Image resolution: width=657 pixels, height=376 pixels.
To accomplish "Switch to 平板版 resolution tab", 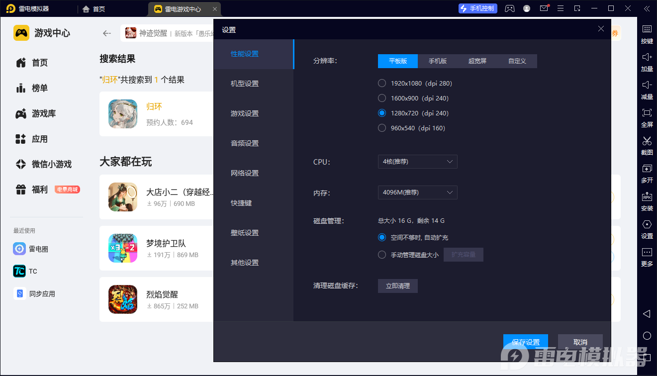I will (398, 61).
